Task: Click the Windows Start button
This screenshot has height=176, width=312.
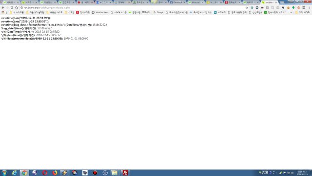Action: coord(4,173)
